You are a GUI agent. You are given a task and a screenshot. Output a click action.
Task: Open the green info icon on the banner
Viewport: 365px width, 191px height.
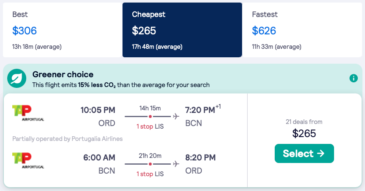(x=353, y=78)
